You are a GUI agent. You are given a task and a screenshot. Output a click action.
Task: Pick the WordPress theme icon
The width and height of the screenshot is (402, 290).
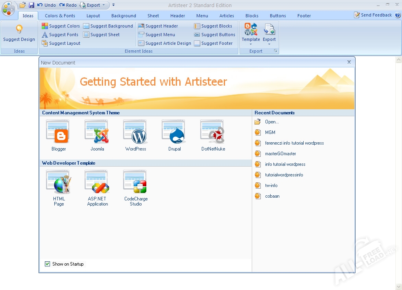coord(136,132)
